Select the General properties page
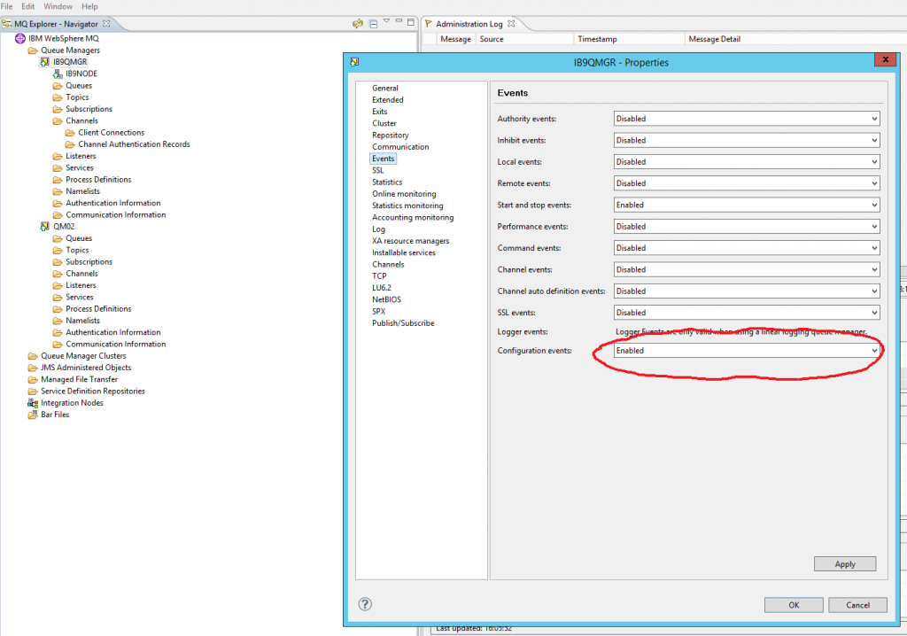 385,88
